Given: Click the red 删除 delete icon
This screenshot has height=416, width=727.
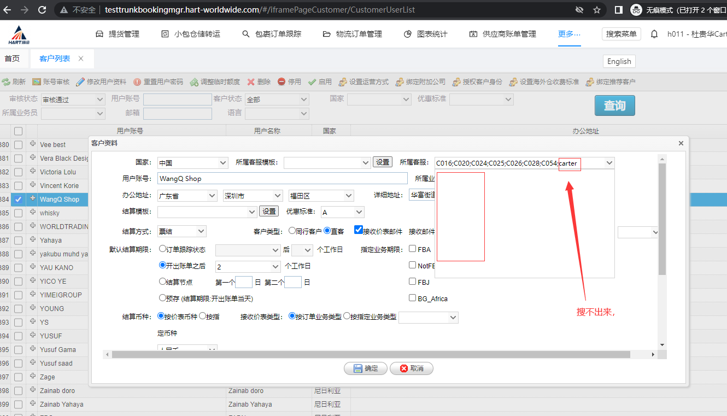Looking at the screenshot, I should tap(251, 82).
